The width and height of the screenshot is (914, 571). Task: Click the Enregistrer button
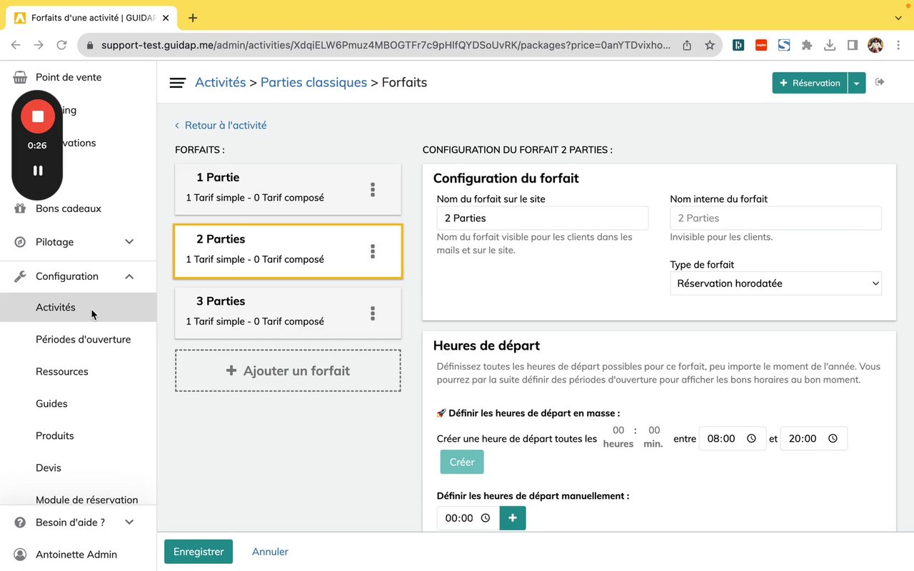coord(199,552)
